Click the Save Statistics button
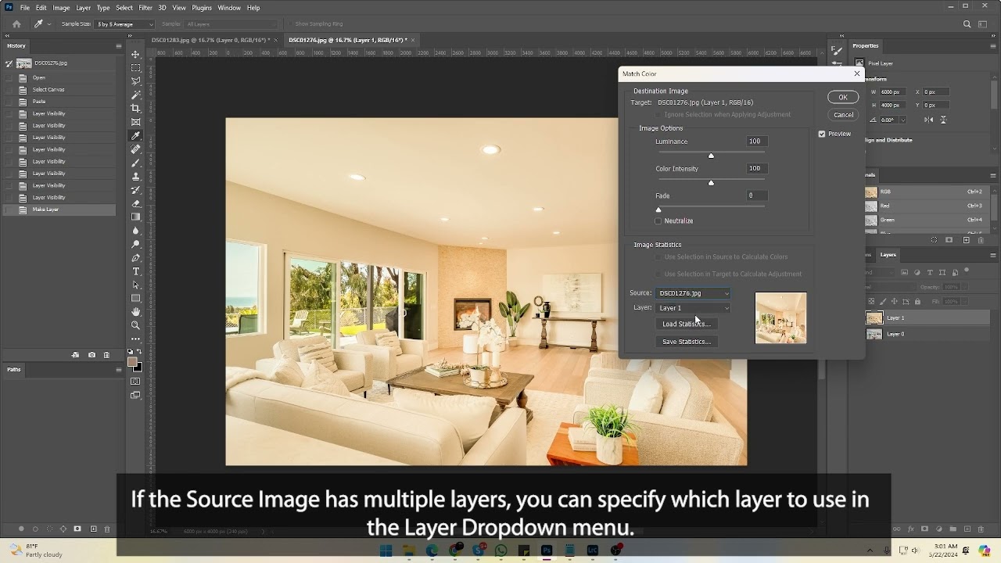Viewport: 1001px width, 563px height. pyautogui.click(x=686, y=342)
